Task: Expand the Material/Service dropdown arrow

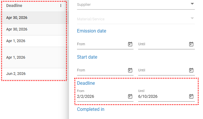Action: click(192, 19)
